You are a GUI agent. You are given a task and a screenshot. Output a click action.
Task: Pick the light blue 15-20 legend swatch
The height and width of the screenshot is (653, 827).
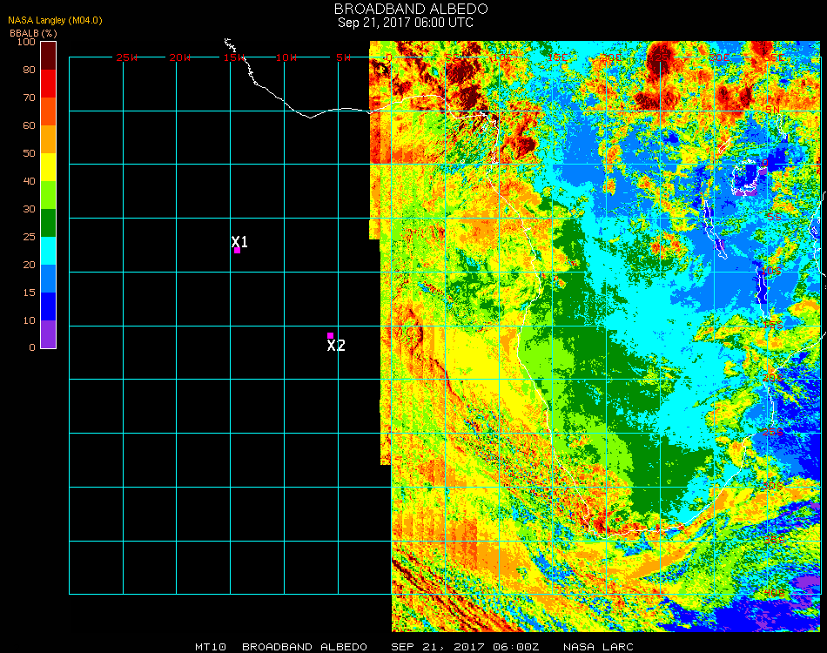coord(49,279)
